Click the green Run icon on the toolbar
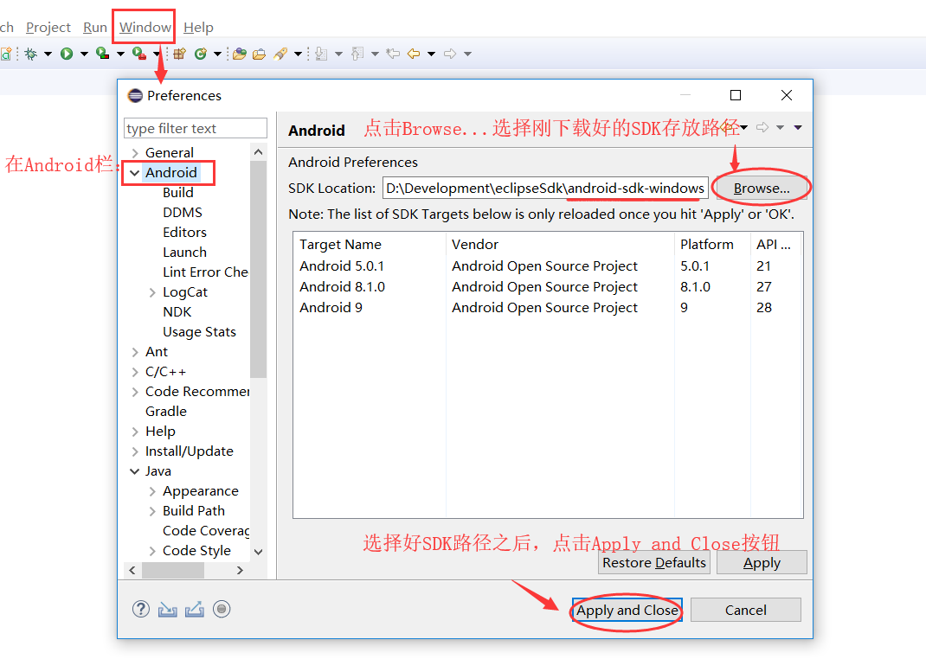The width and height of the screenshot is (926, 659). tap(67, 53)
